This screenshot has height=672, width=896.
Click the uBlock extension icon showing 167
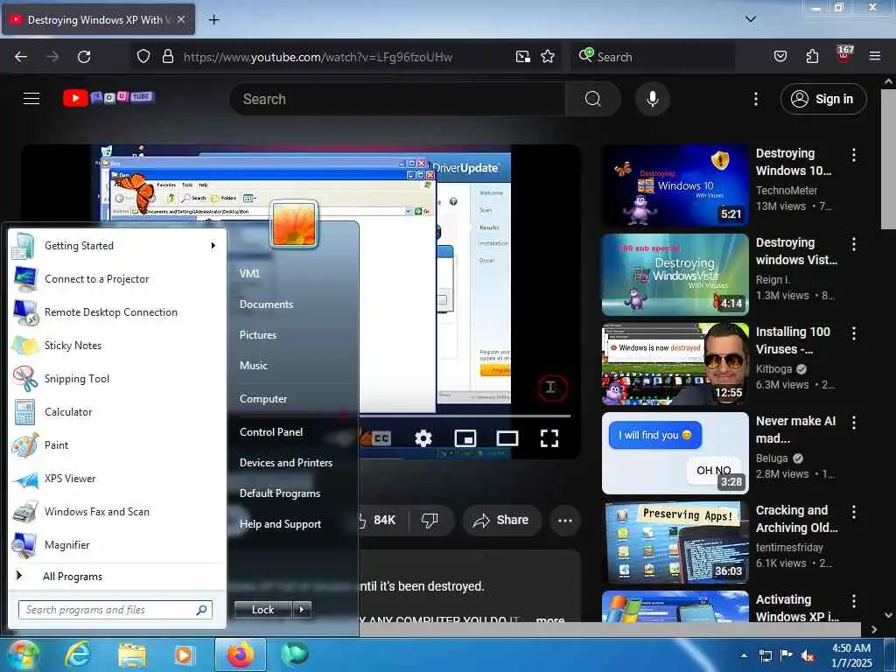[844, 54]
